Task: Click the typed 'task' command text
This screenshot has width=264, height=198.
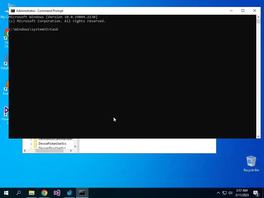Action: tap(54, 29)
